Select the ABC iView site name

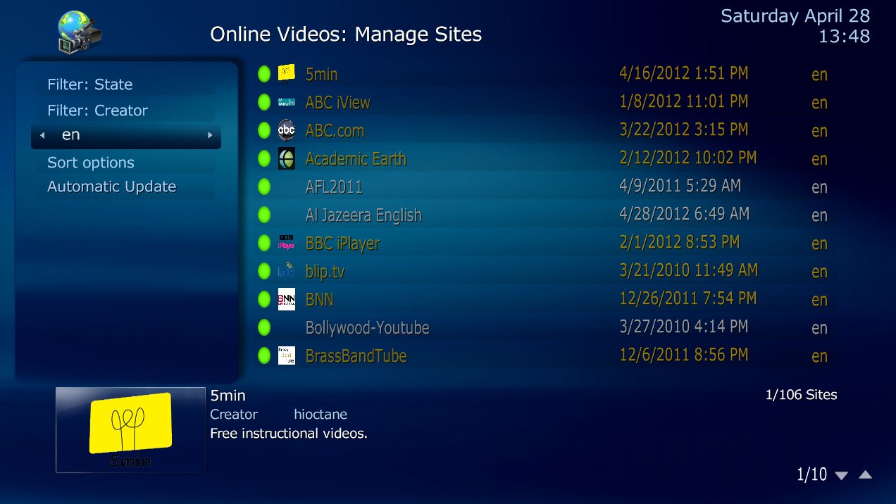tap(337, 102)
